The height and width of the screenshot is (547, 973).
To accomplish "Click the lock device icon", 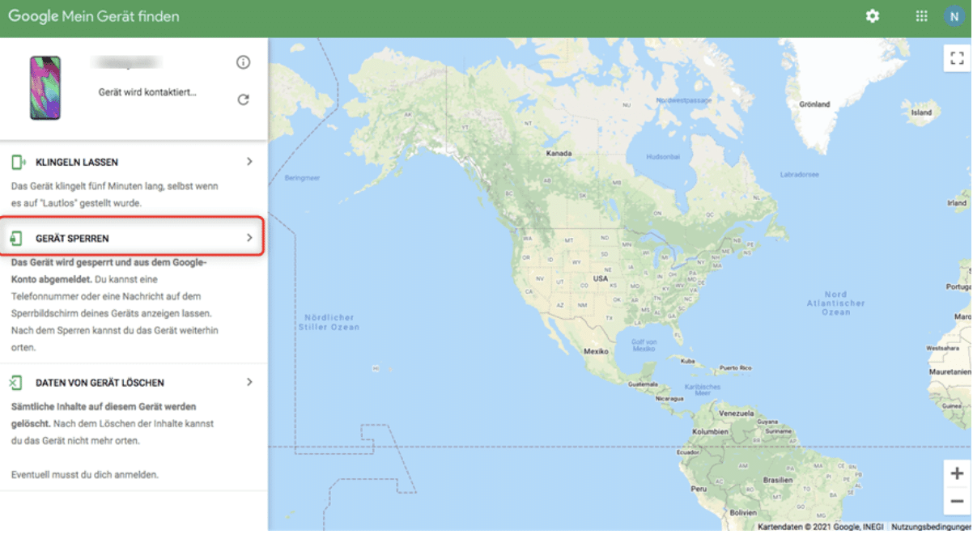I will pos(16,239).
